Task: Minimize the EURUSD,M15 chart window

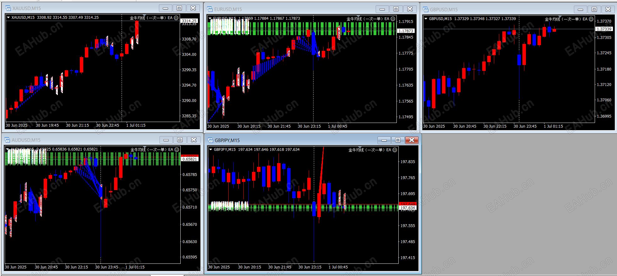Action: (382, 9)
